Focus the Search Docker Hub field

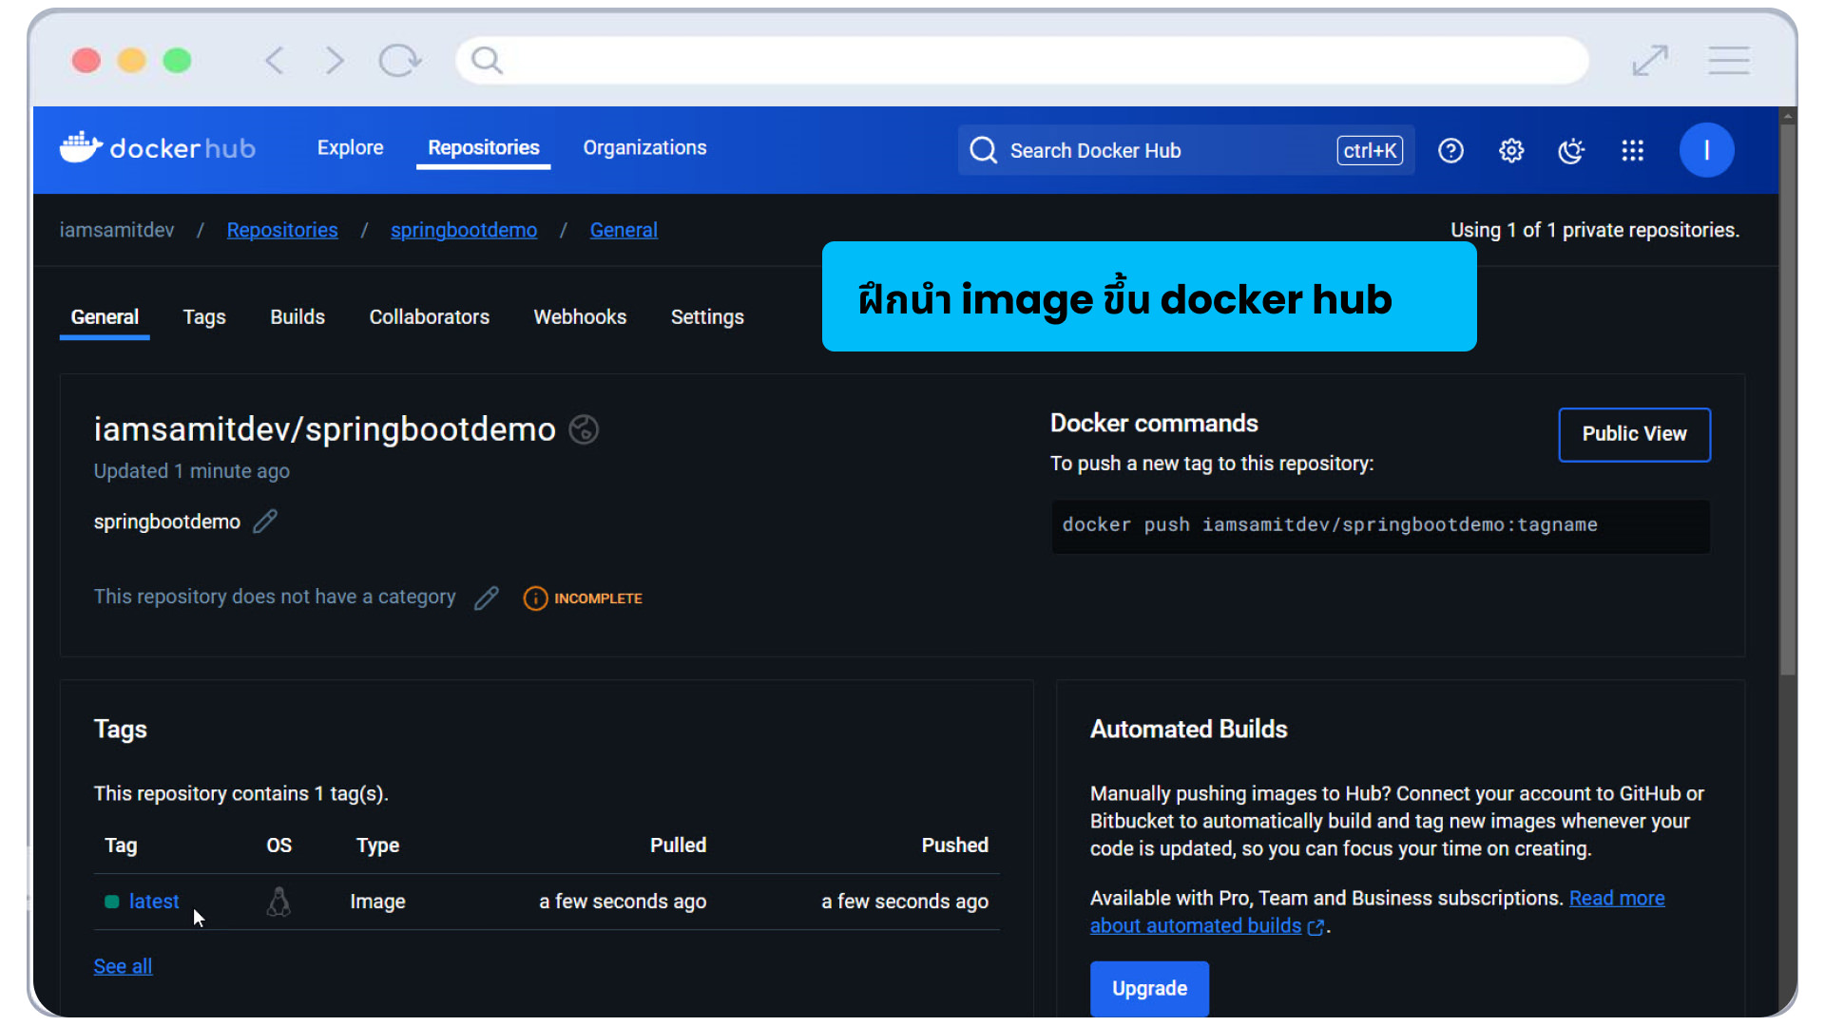(x=1186, y=150)
